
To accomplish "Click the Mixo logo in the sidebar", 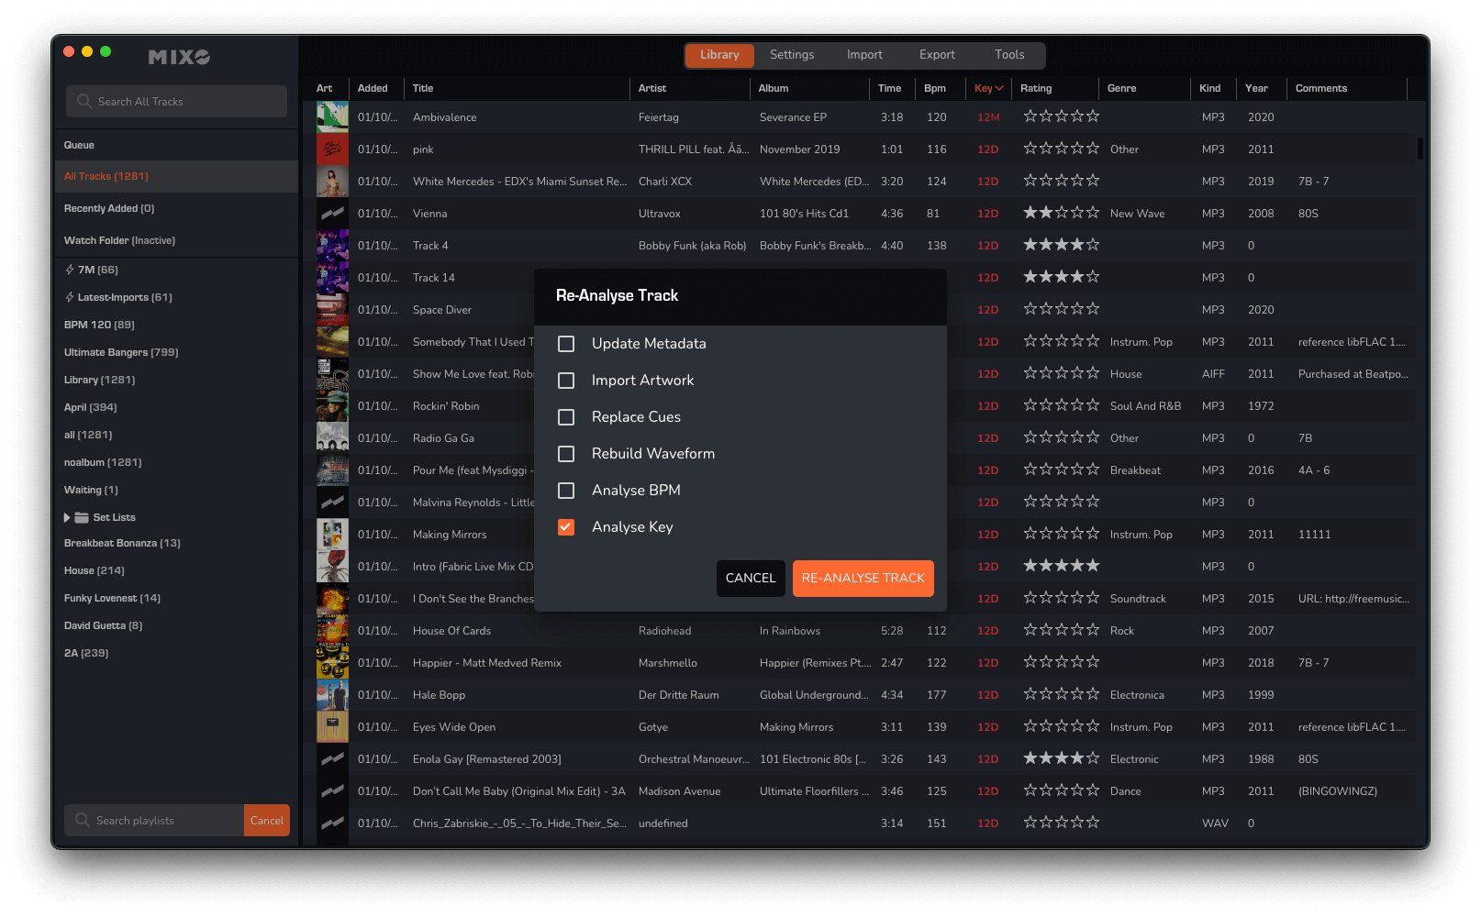I will [x=179, y=57].
